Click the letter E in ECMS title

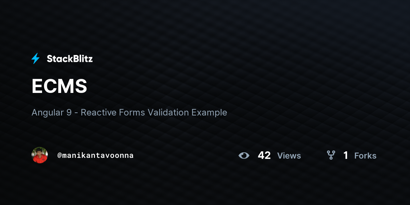(x=37, y=86)
